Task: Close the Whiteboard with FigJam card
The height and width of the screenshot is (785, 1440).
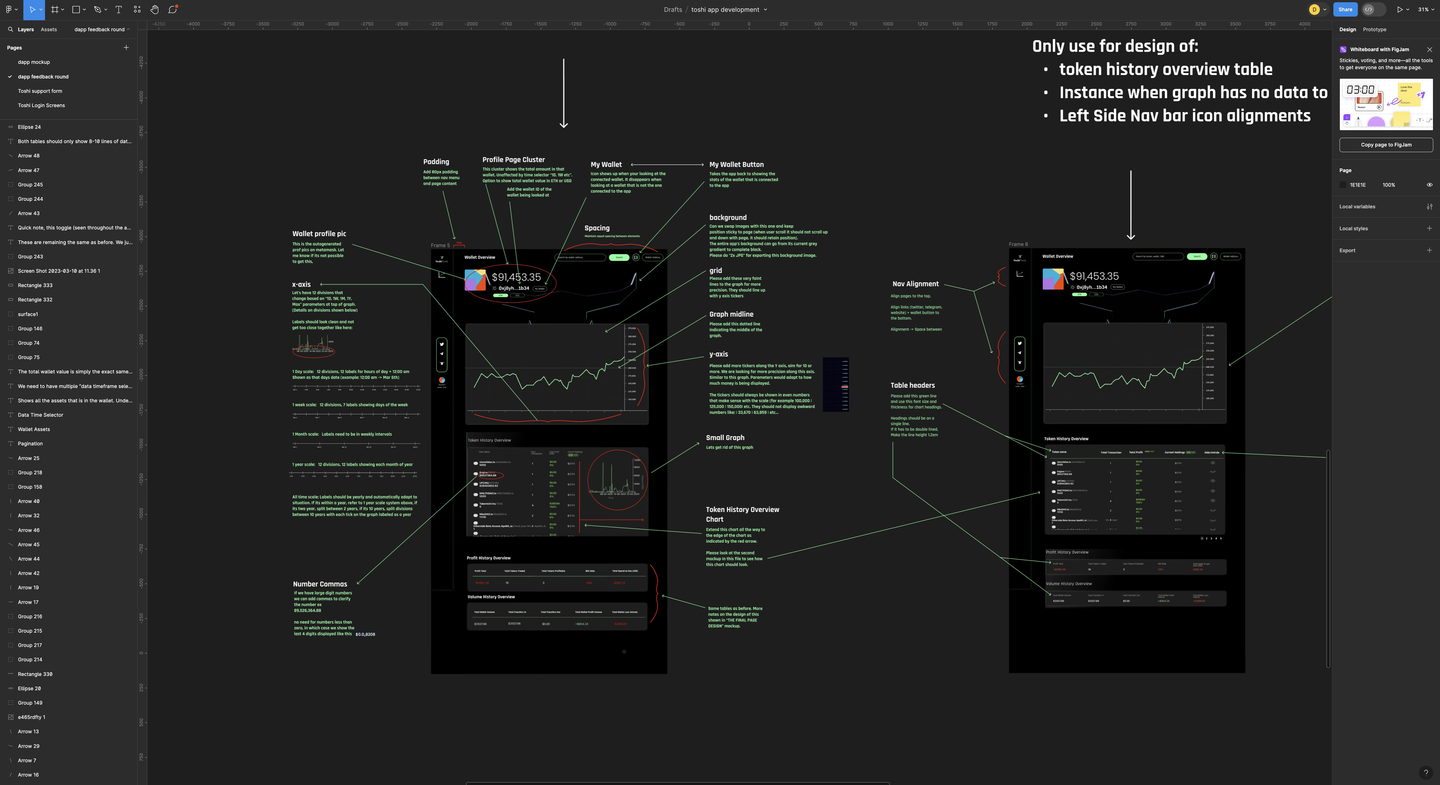Action: [1430, 50]
